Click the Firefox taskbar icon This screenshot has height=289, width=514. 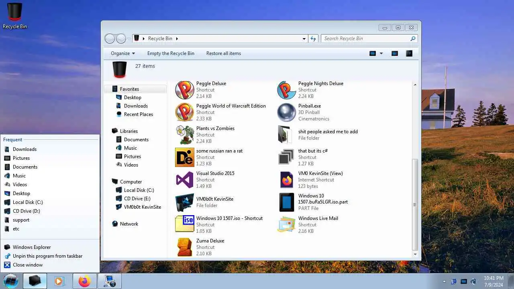(x=84, y=281)
